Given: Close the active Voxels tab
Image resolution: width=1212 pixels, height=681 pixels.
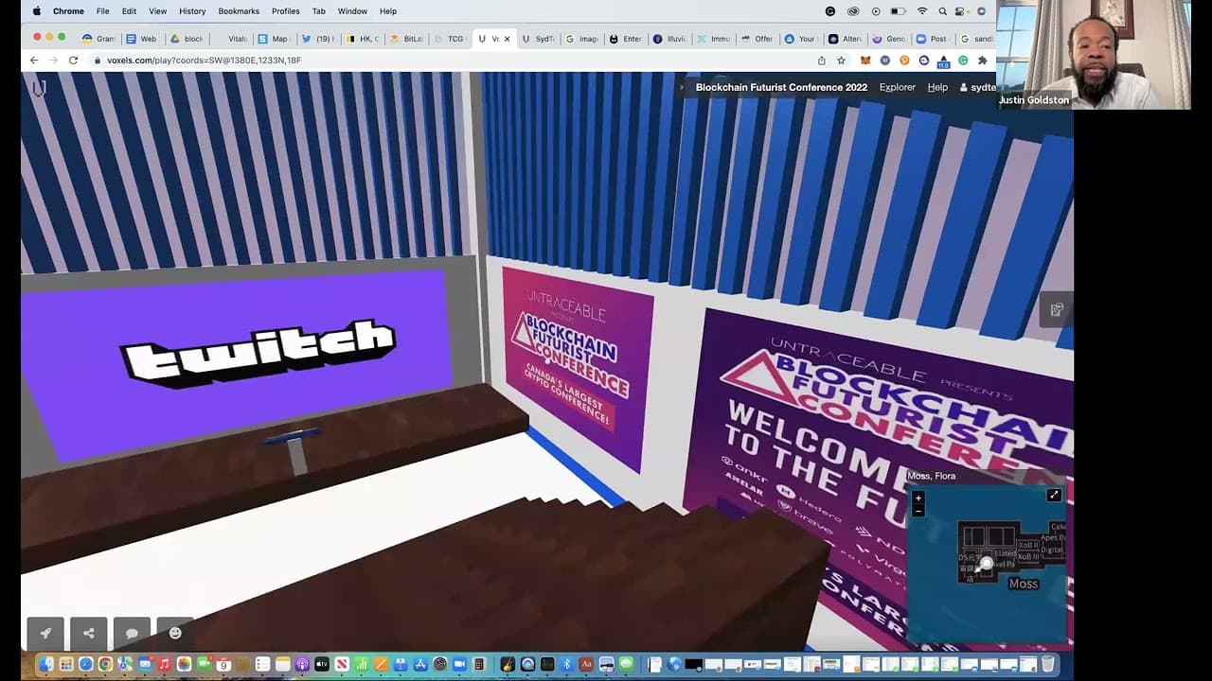Looking at the screenshot, I should tap(507, 39).
